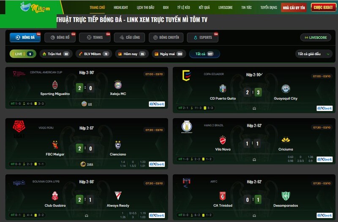Open the Lịch Thi Đấu menu
Screen dimensions: 338x222
pos(145,8)
